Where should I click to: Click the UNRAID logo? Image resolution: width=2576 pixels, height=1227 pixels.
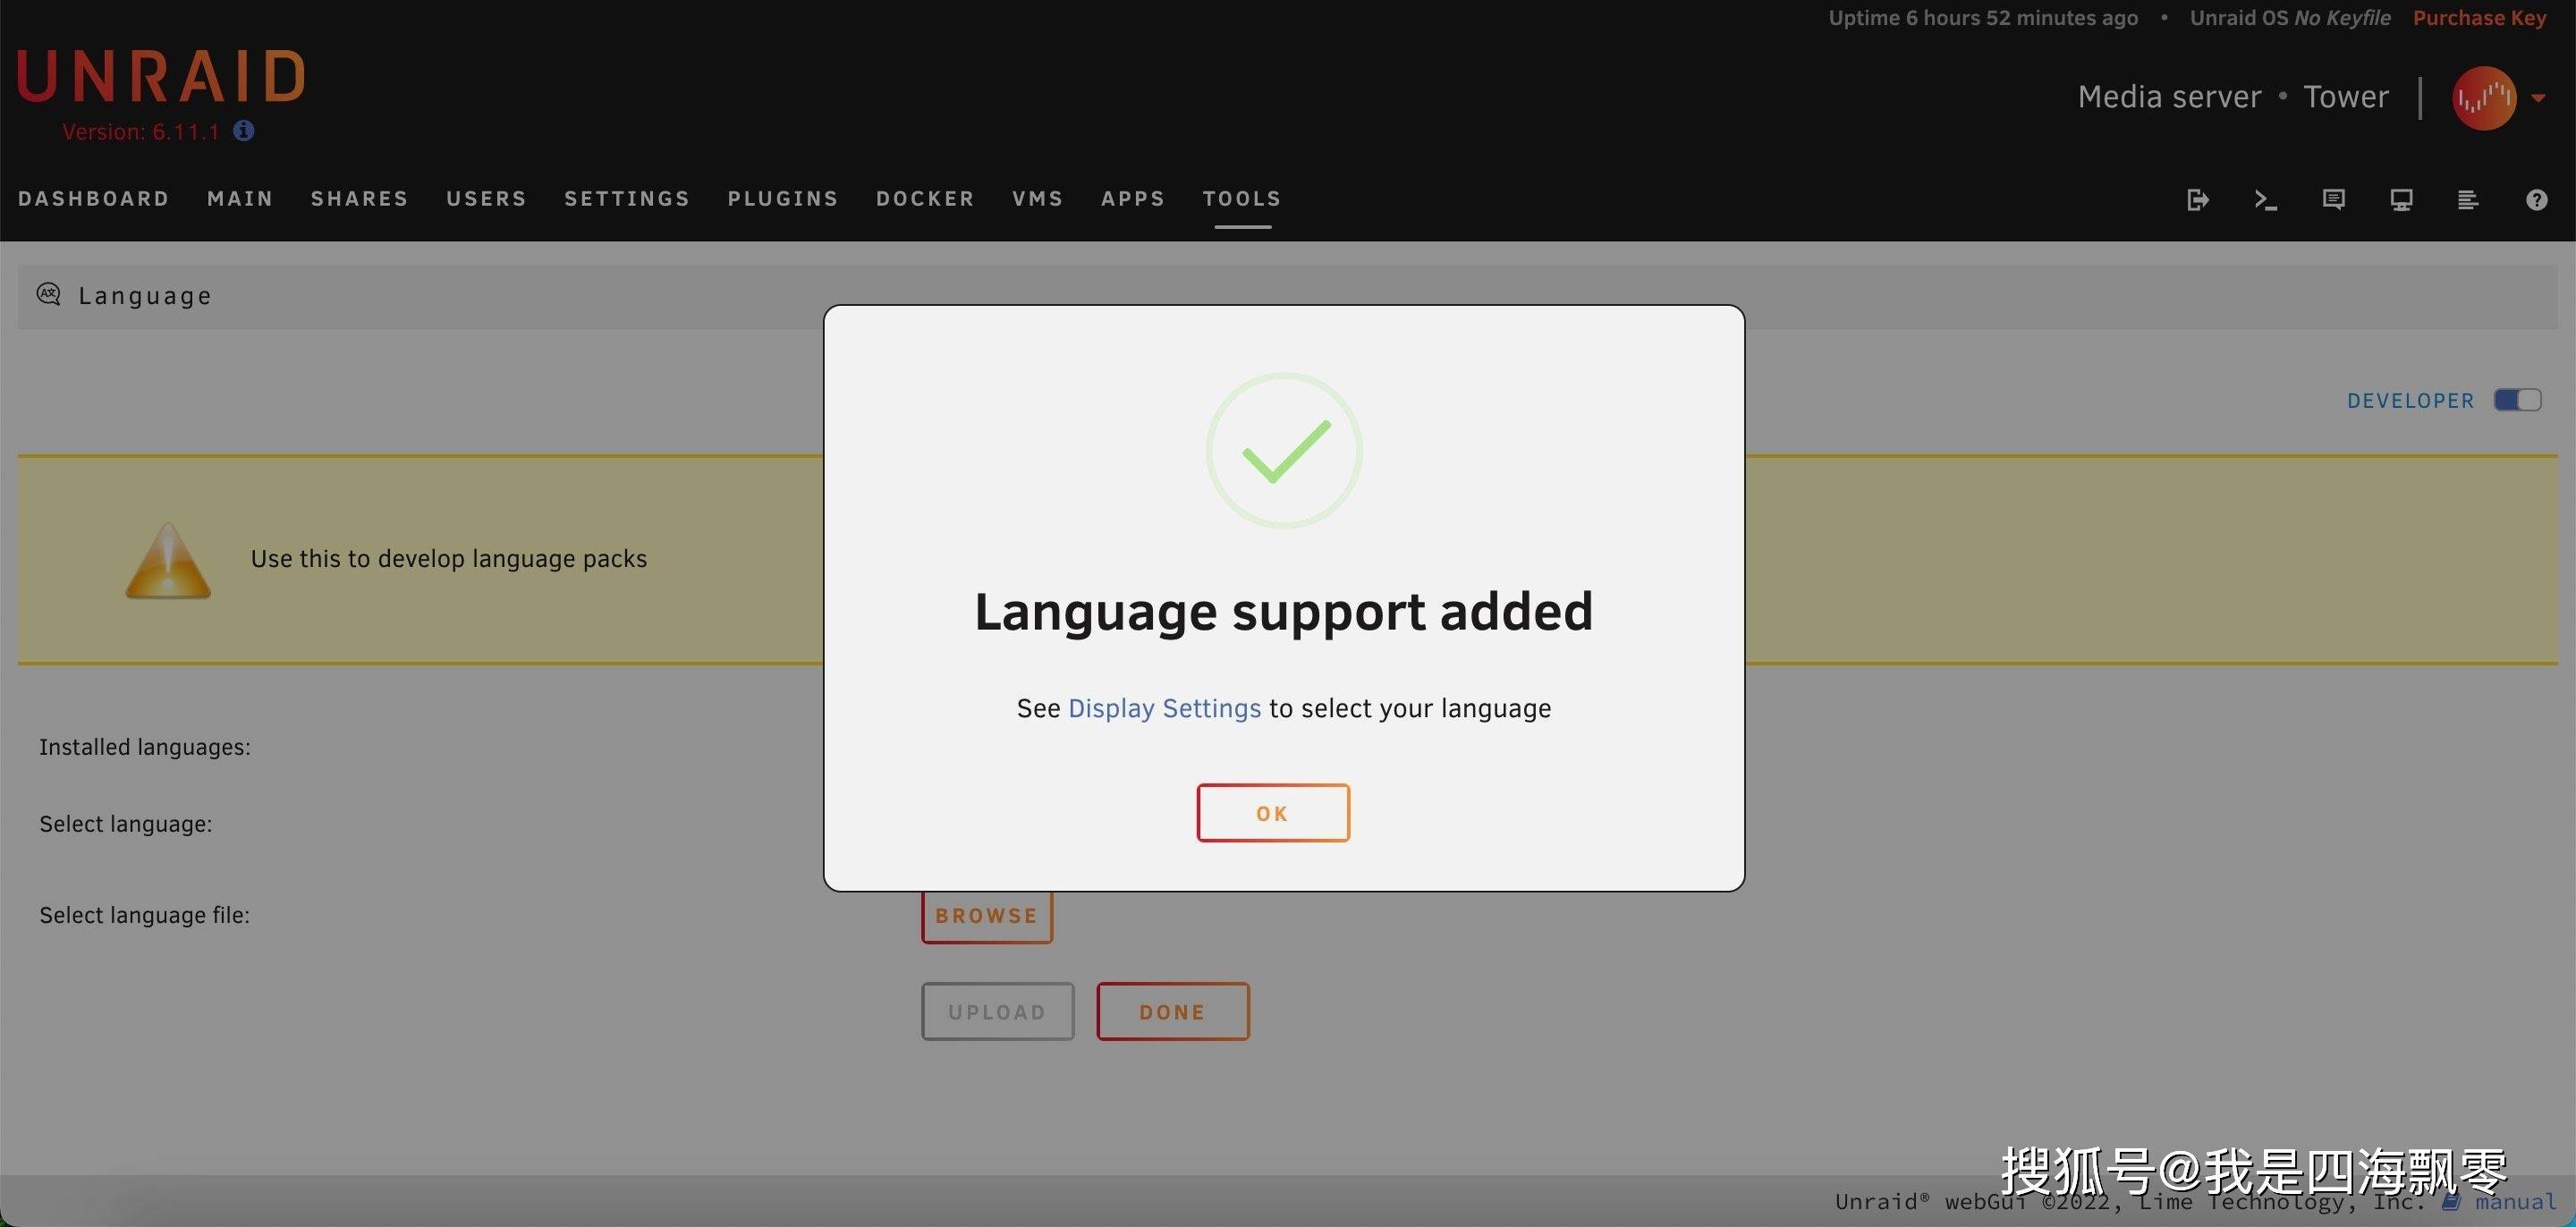(x=161, y=76)
